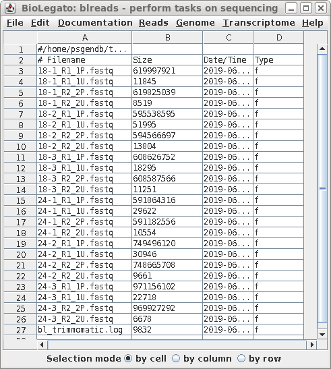Open the Transcriptome menu

259,23
